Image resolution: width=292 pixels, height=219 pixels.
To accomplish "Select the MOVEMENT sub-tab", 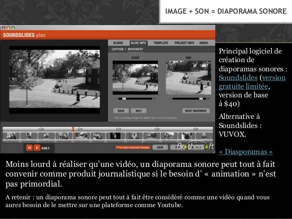I will click(x=135, y=49).
